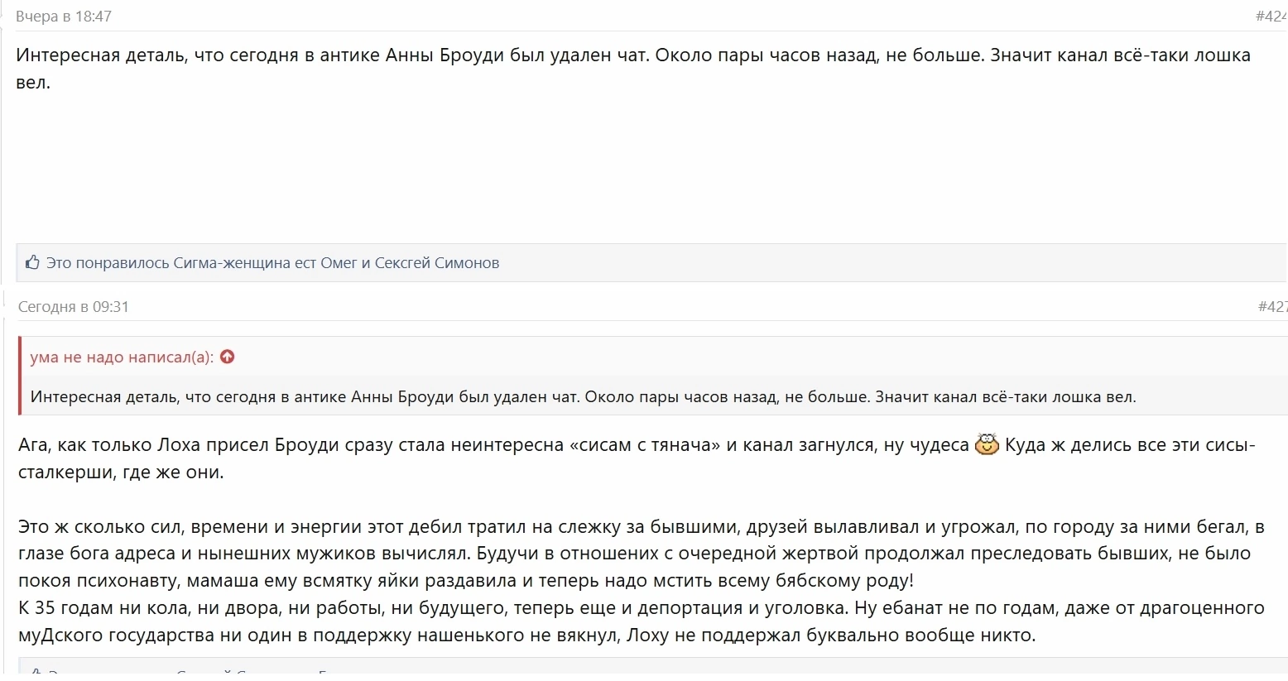Open the permalink for post #427

(1272, 307)
